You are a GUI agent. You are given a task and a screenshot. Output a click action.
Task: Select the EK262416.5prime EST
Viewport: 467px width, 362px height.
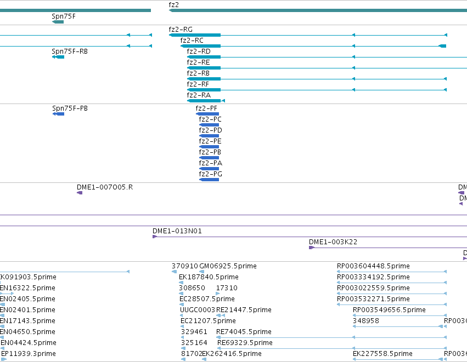204,359
